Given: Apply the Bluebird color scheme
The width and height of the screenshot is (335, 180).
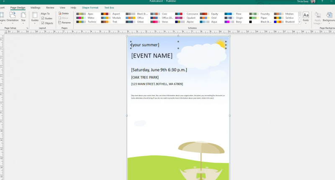Looking at the screenshot, I should pos(284,22).
